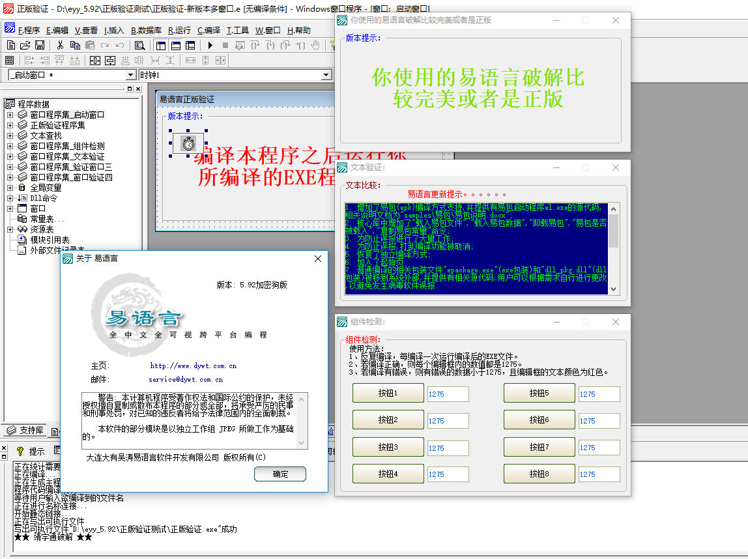Expand the Dll命令 tree node
The height and width of the screenshot is (559, 748).
pos(10,199)
